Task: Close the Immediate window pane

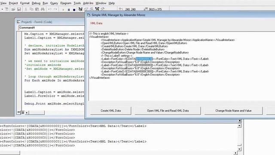Action: tap(240, 121)
